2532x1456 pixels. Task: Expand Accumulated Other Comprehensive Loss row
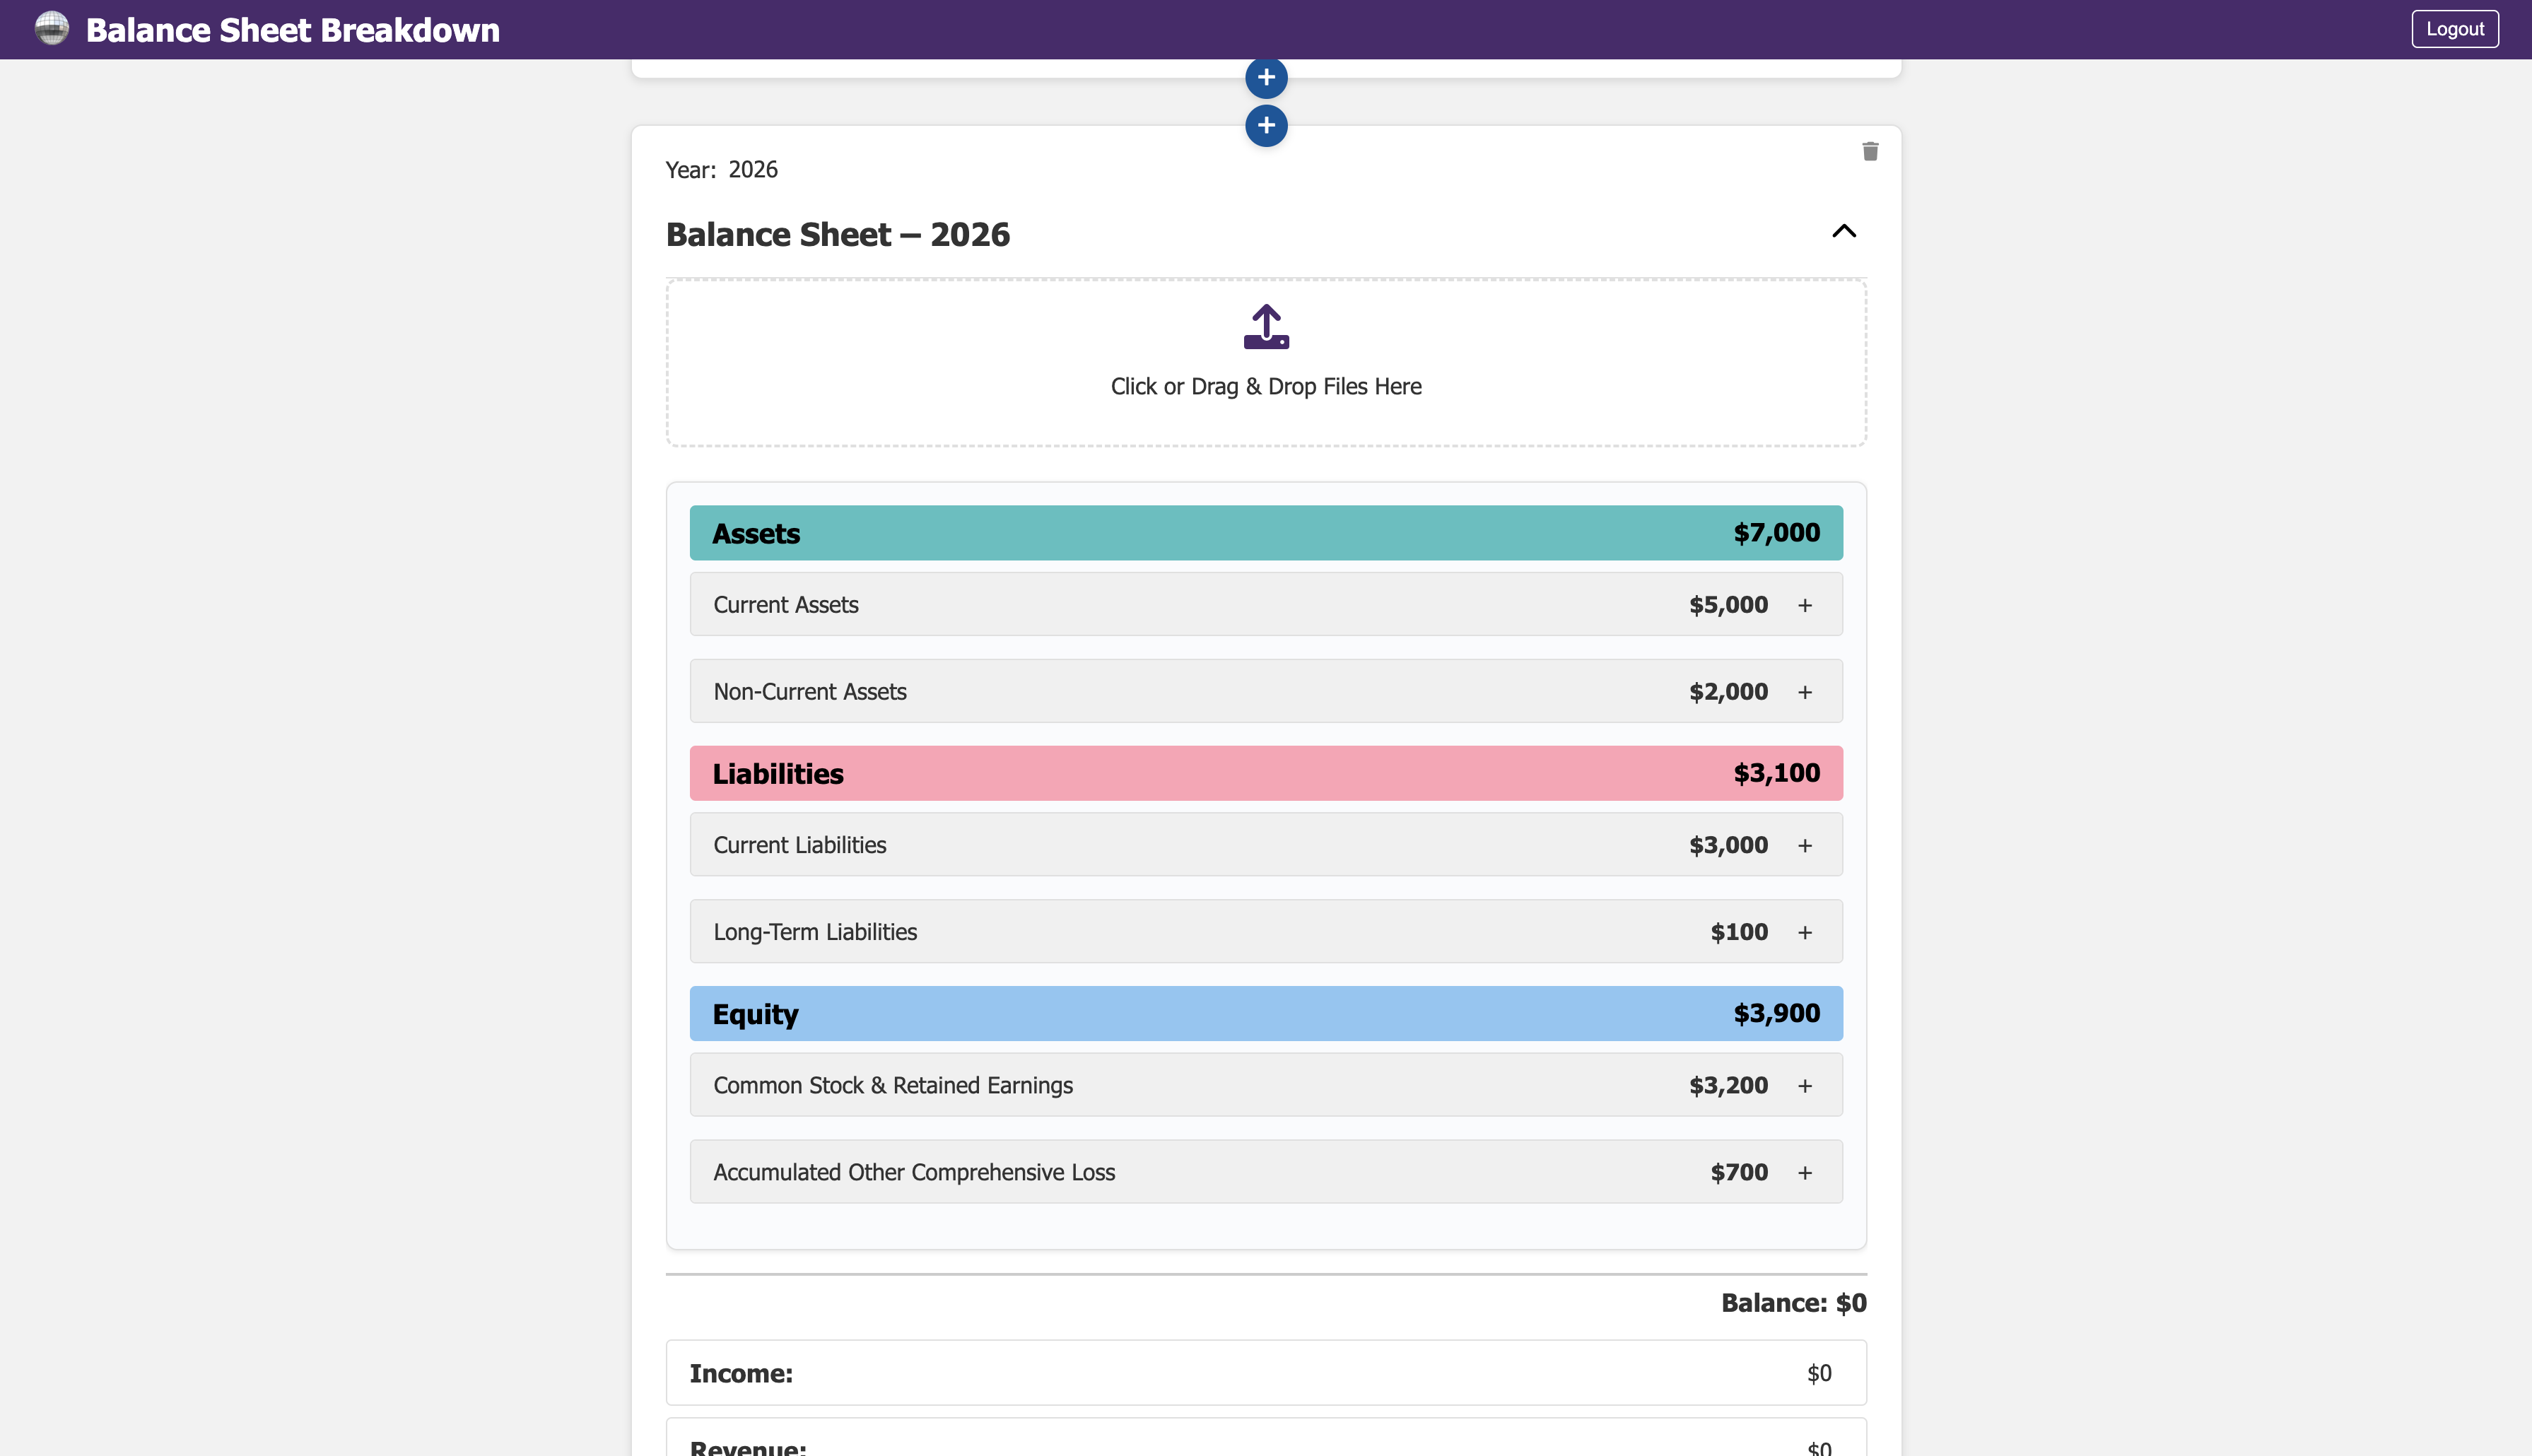(1804, 1172)
